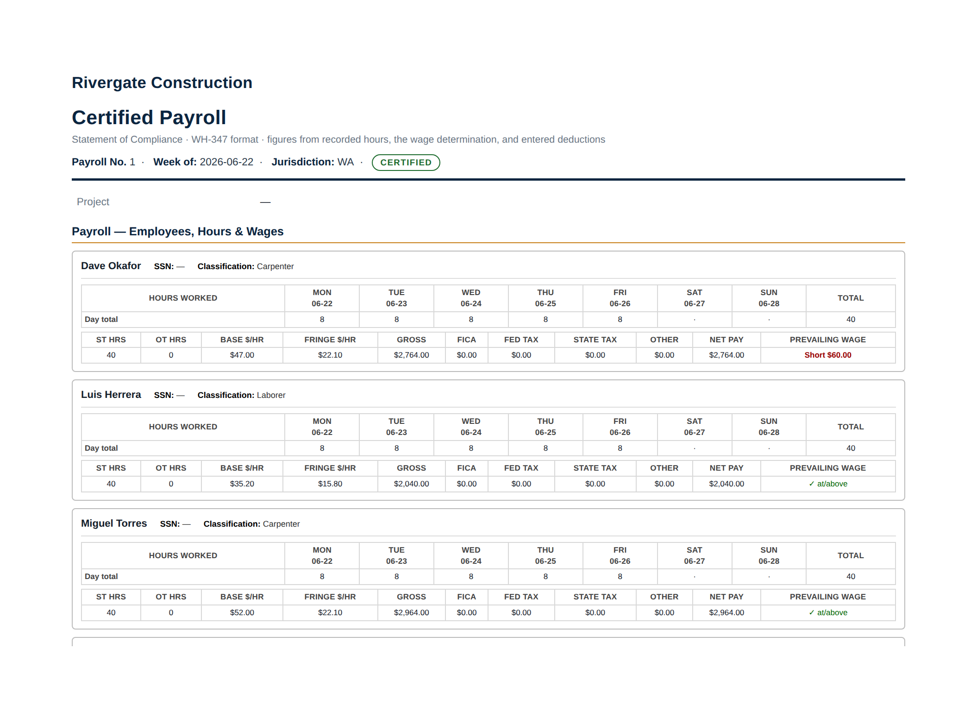The width and height of the screenshot is (977, 718).
Task: Click Miguel Torres's FICA $0.00 cell
Action: click(x=466, y=613)
